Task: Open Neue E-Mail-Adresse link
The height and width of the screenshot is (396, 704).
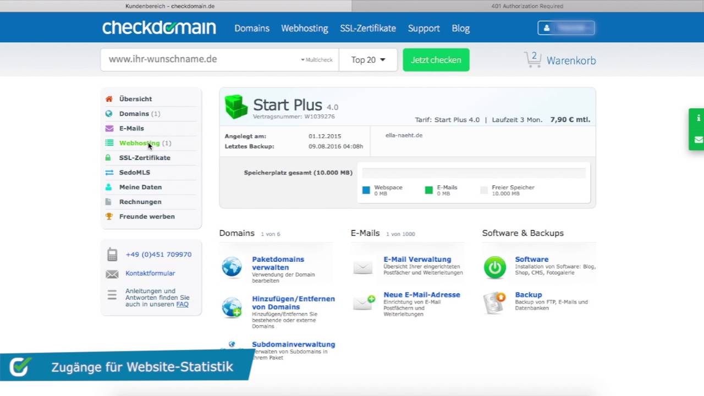Action: (422, 295)
